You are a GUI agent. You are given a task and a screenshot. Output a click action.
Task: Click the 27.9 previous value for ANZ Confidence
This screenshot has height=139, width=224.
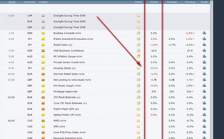click(x=190, y=51)
